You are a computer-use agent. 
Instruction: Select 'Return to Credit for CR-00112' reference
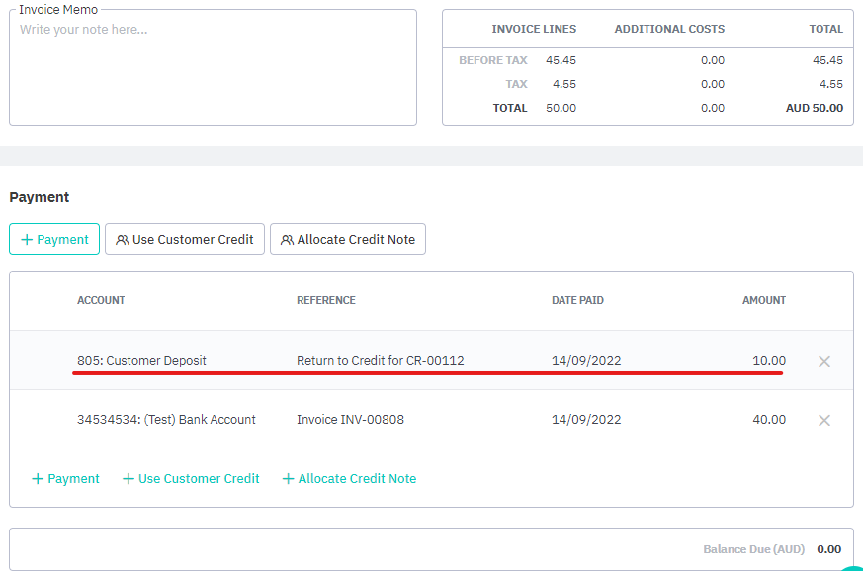tap(381, 361)
